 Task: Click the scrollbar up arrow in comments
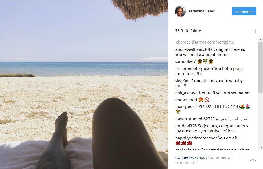pos(260,40)
